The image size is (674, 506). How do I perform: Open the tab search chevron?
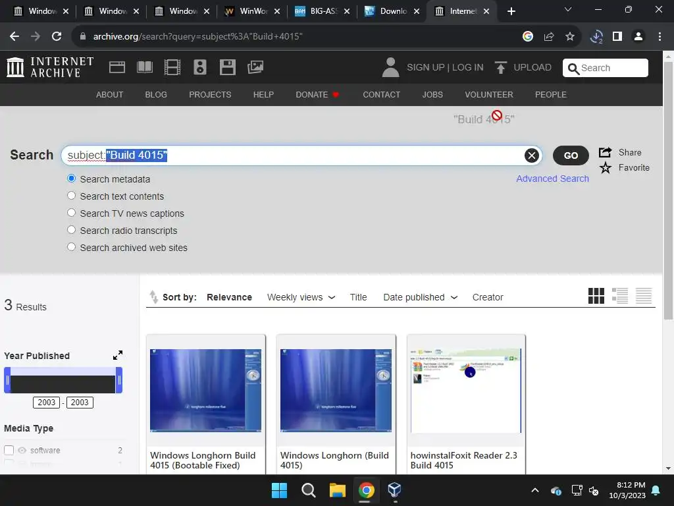(568, 9)
